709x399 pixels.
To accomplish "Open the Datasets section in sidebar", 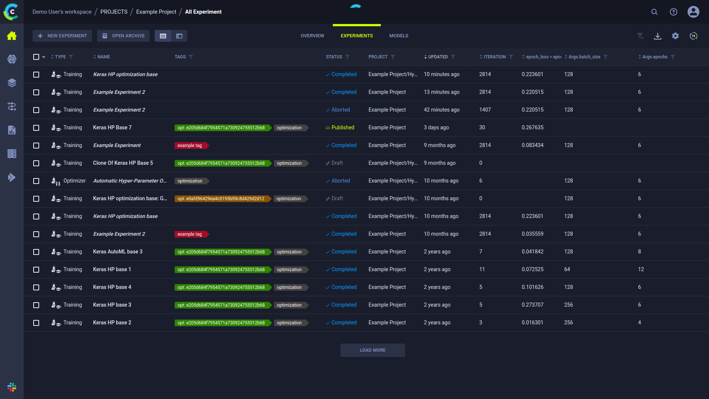I will [12, 83].
